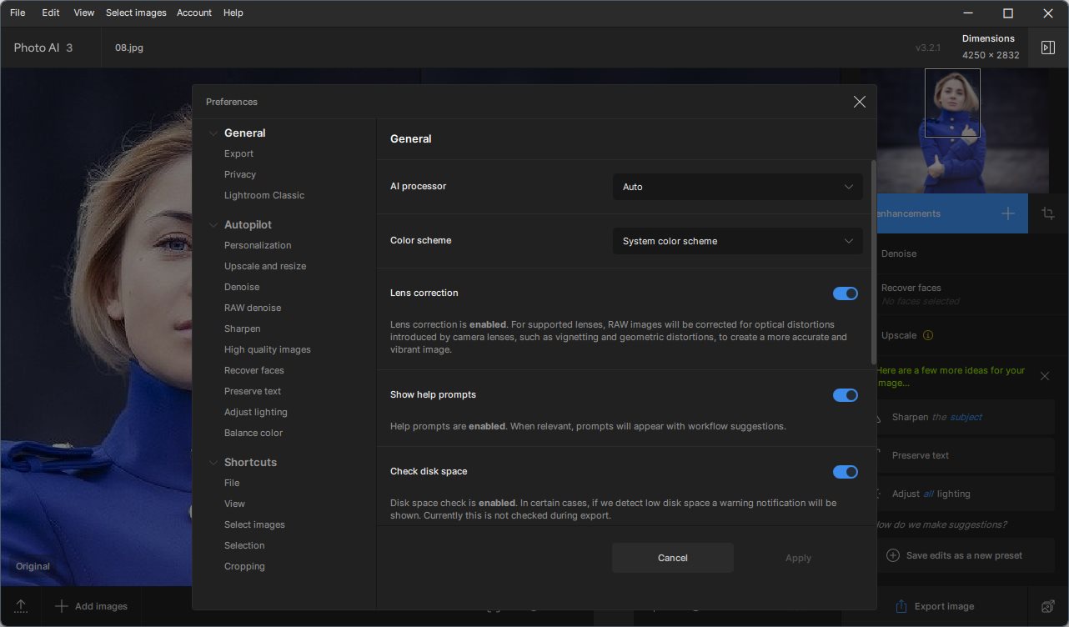Close the Preferences dialog with X icon
The width and height of the screenshot is (1069, 627).
(859, 102)
